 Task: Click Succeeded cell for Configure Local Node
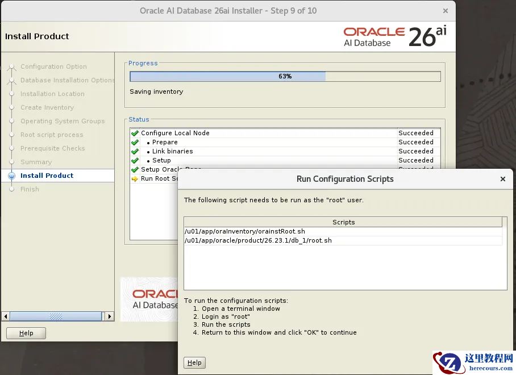[415, 133]
